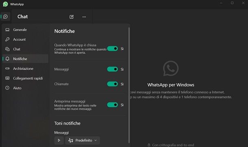Open the Aiuto help section
The width and height of the screenshot is (248, 147).
coord(26,88)
